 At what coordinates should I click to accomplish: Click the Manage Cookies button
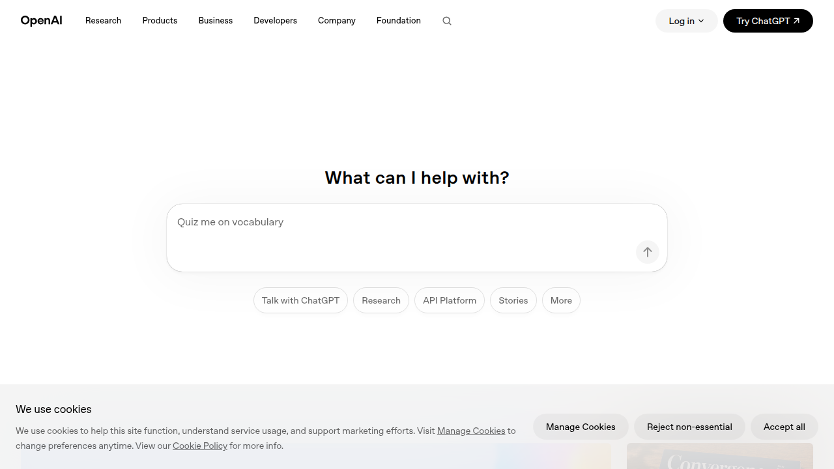point(581,427)
